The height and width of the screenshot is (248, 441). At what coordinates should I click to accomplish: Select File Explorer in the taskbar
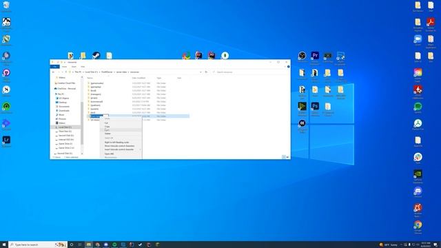click(x=89, y=245)
